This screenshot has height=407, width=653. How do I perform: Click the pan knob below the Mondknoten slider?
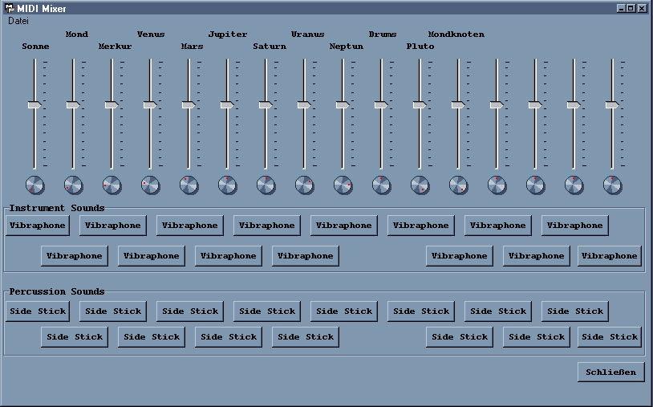[x=459, y=185]
